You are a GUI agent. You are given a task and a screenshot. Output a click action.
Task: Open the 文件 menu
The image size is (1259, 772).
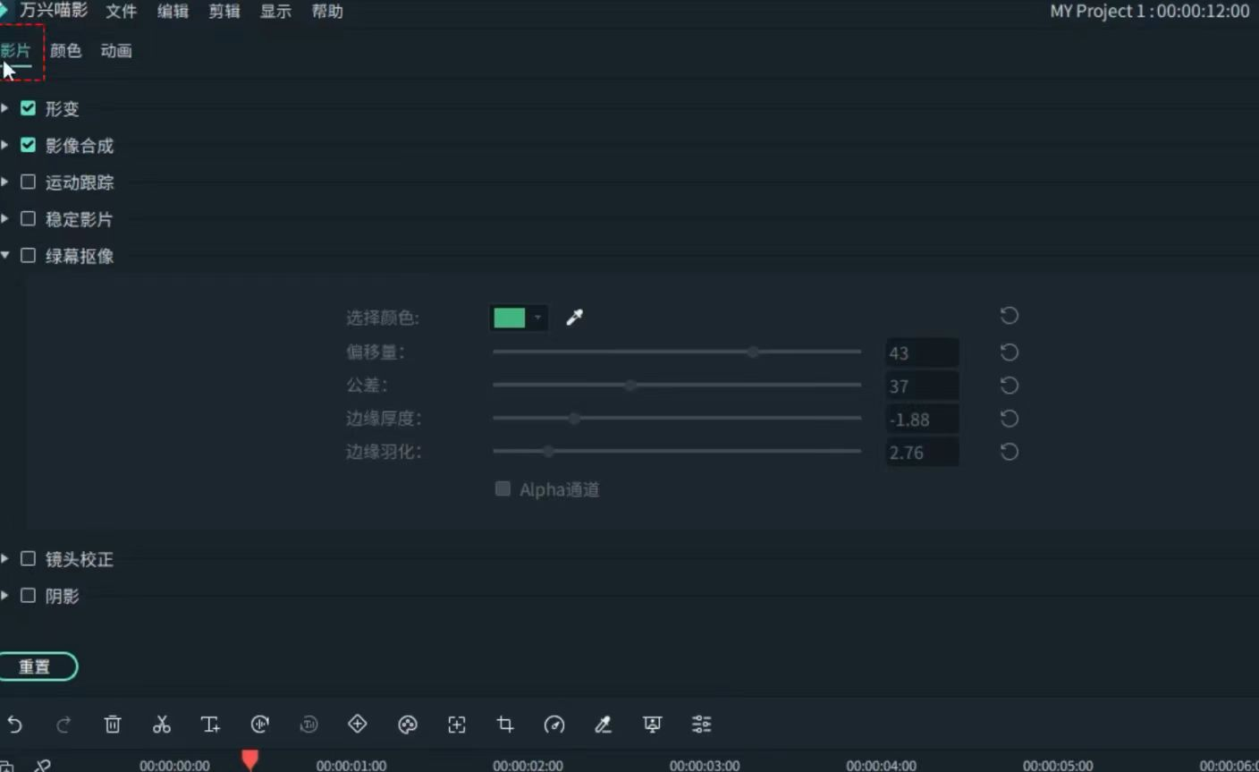[x=121, y=12]
